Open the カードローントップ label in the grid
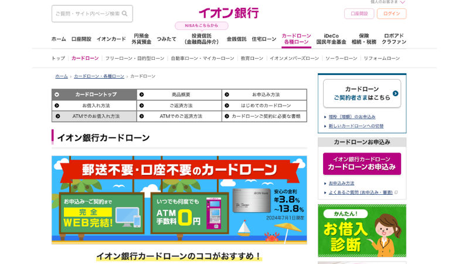 click(x=96, y=94)
